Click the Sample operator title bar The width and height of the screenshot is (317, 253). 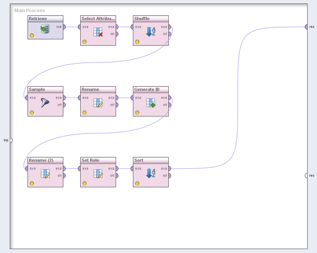(x=45, y=90)
